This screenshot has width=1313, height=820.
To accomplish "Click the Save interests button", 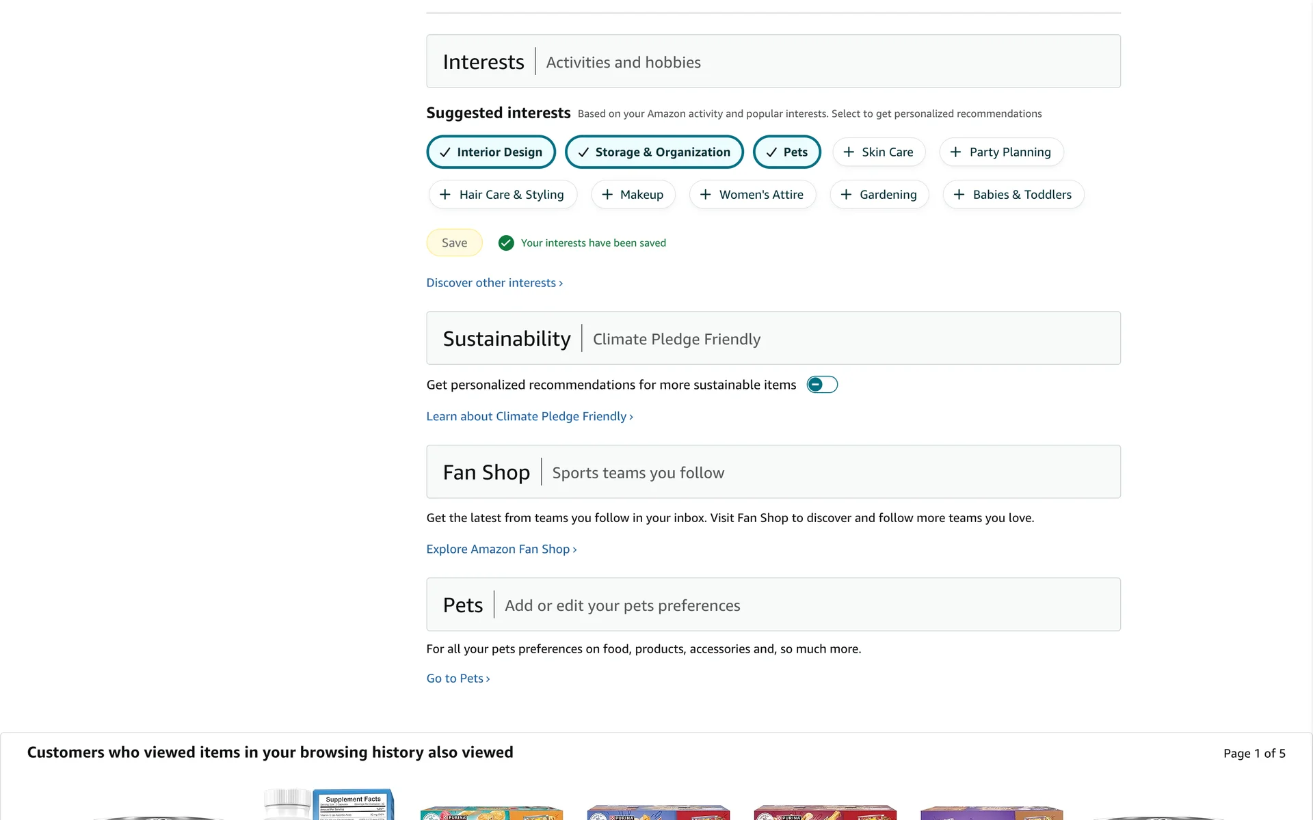I will 454,243.
